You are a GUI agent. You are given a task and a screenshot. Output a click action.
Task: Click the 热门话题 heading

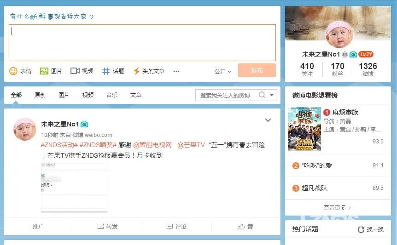point(305,229)
